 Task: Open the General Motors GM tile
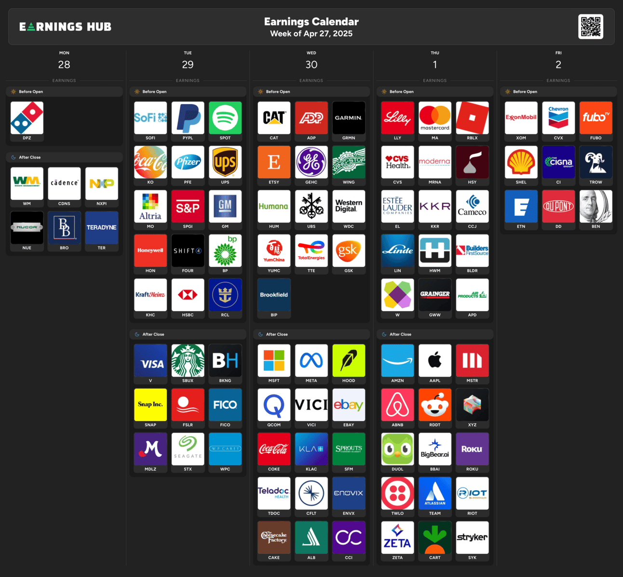[225, 210]
